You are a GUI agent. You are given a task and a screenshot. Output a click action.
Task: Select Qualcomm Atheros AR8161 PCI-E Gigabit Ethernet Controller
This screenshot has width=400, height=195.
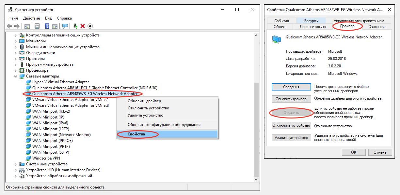point(95,88)
